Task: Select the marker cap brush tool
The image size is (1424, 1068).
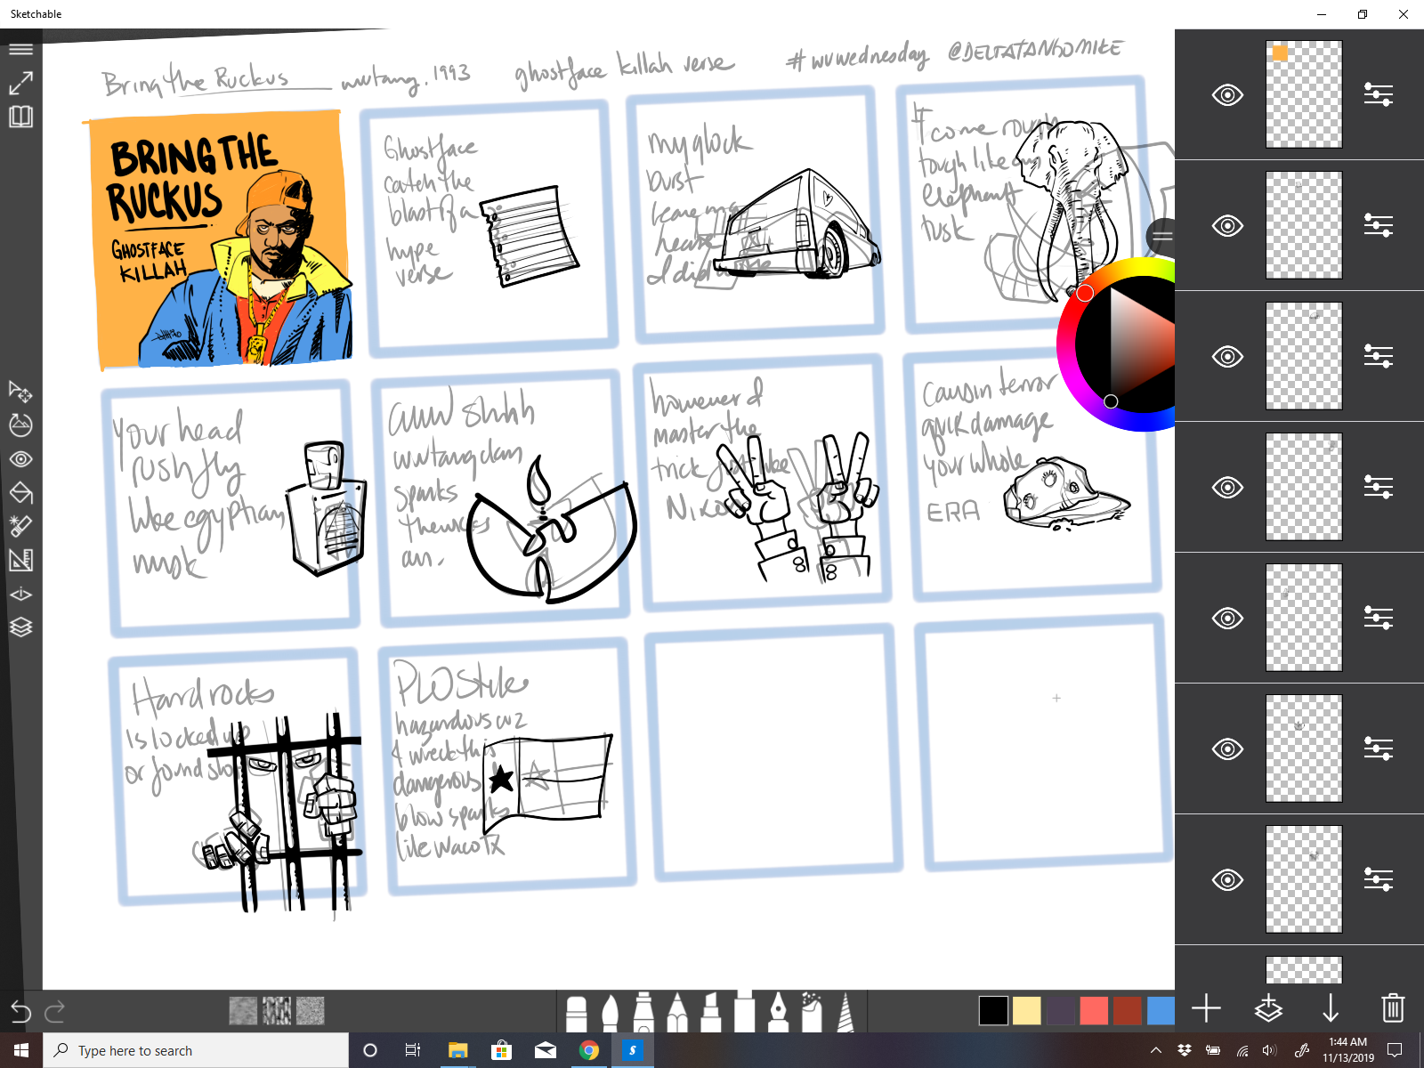Action: click(576, 1014)
